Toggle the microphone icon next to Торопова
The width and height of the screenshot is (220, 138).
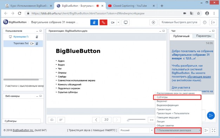(37, 43)
